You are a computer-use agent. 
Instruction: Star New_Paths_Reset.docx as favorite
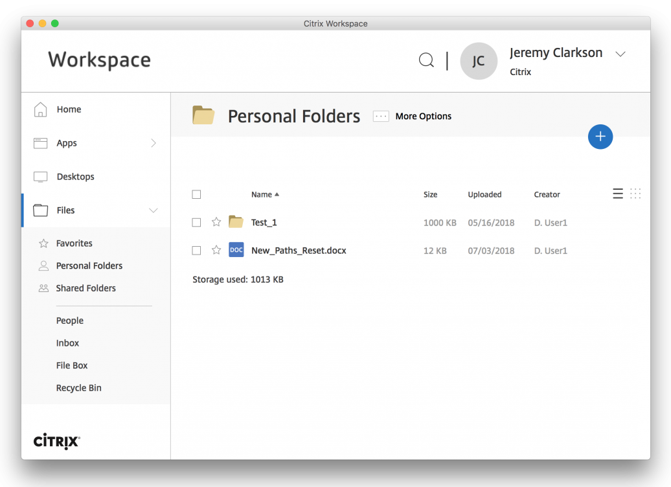(x=216, y=250)
